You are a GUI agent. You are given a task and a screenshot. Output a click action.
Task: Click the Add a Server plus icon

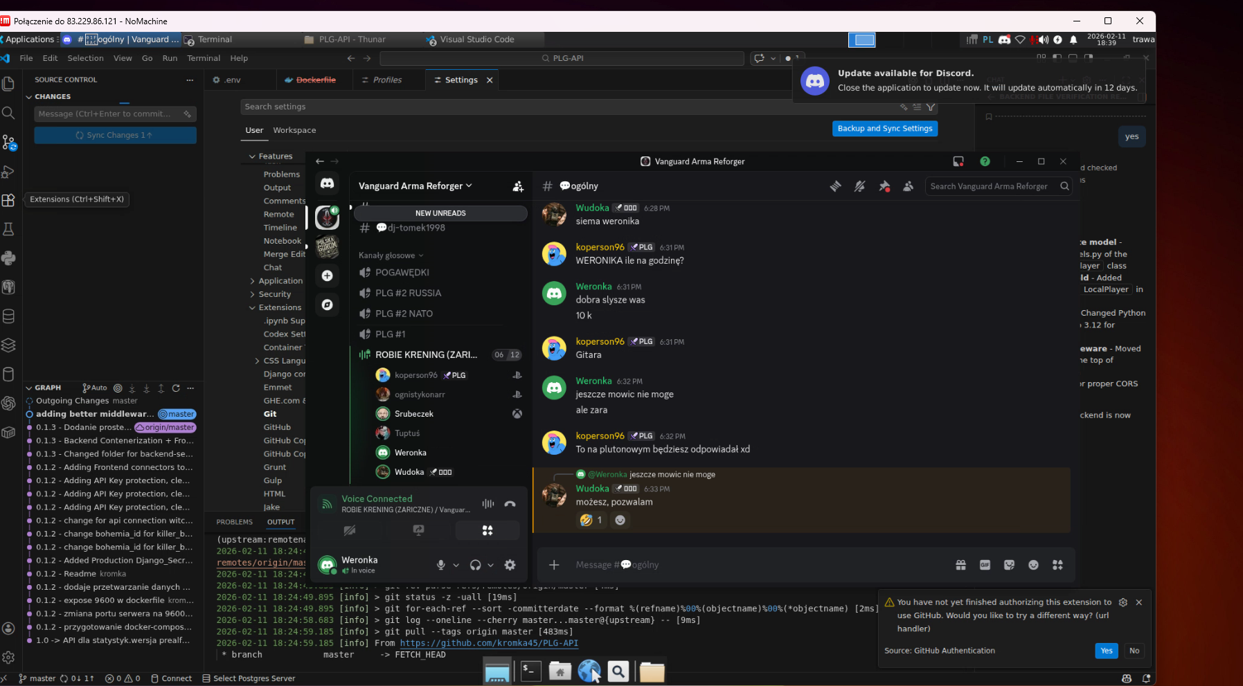tap(327, 276)
